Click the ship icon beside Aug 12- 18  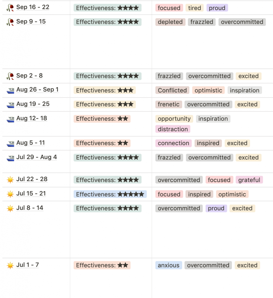click(x=10, y=119)
